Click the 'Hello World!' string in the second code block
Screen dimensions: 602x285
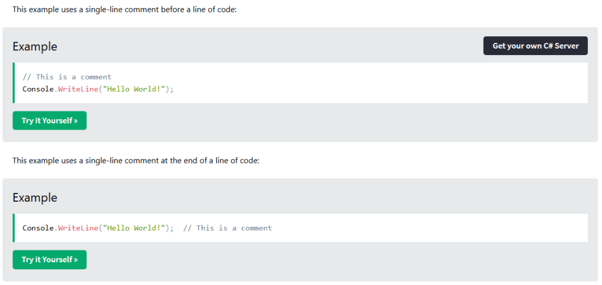click(135, 228)
